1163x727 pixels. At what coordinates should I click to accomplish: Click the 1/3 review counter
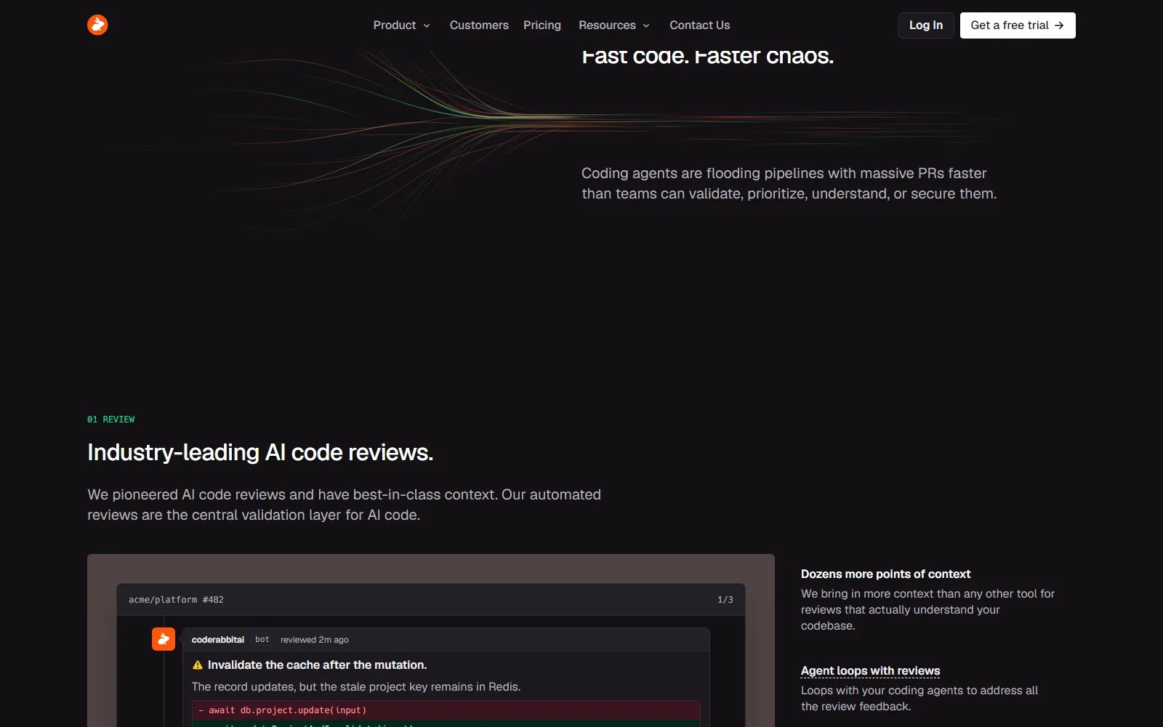[725, 600]
